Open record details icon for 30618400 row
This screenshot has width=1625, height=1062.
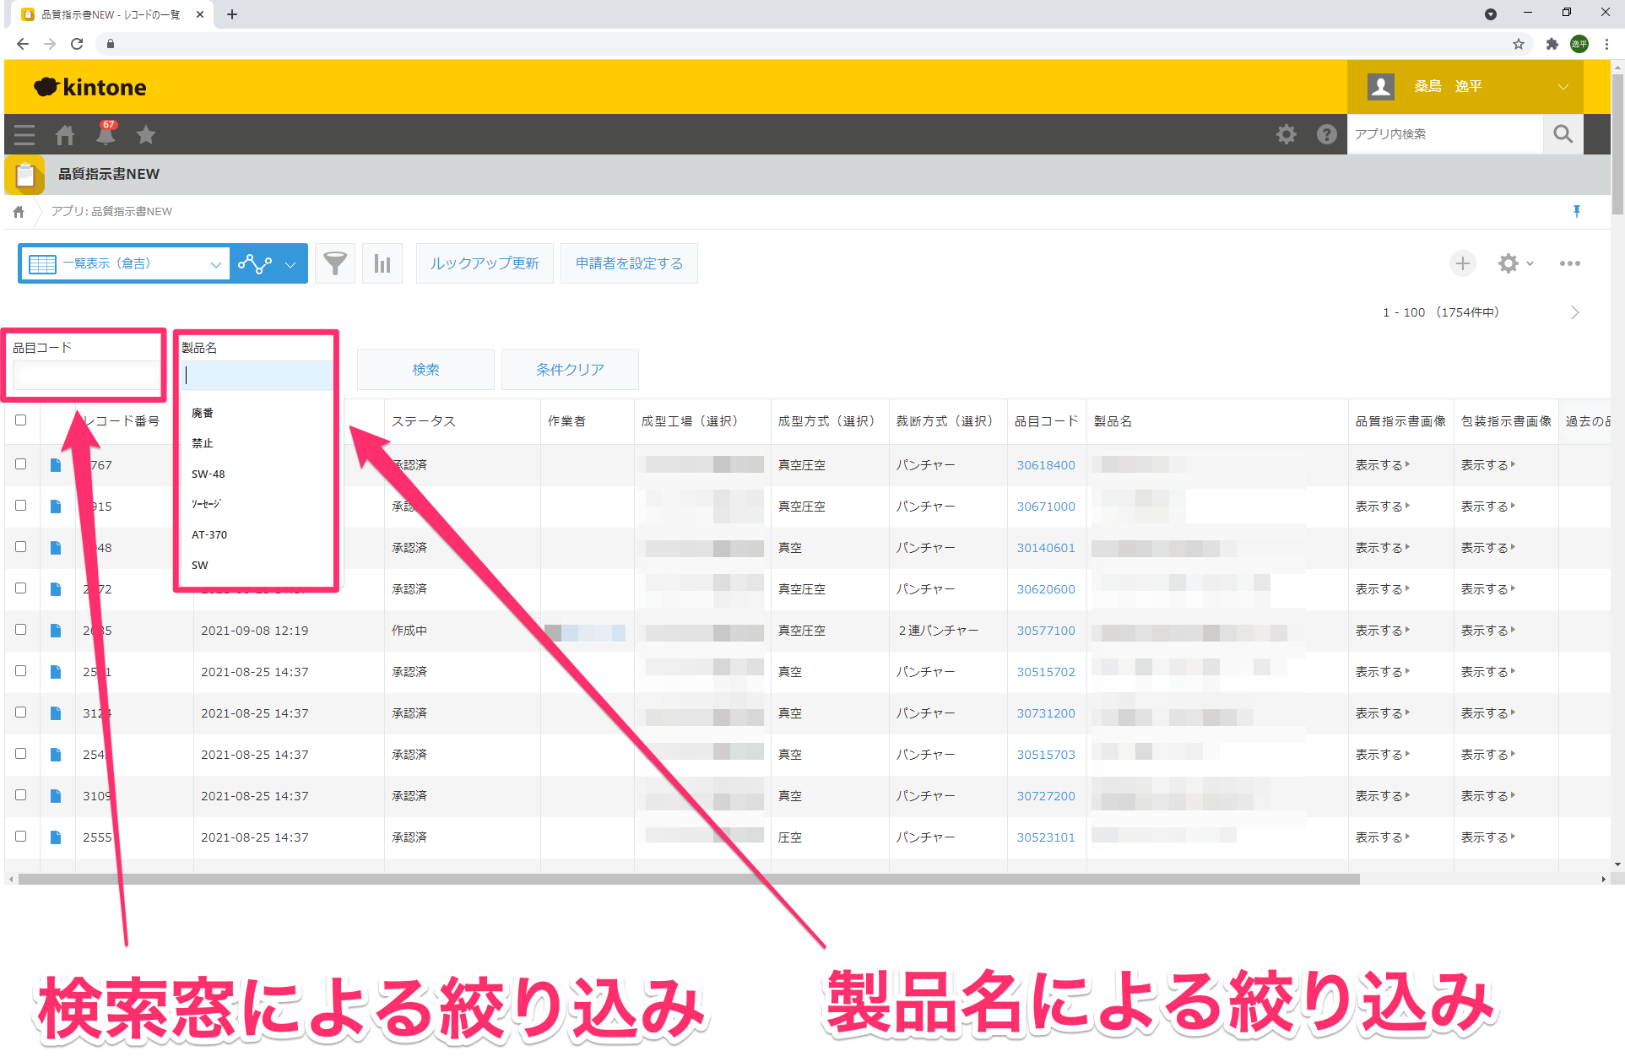pos(56,465)
